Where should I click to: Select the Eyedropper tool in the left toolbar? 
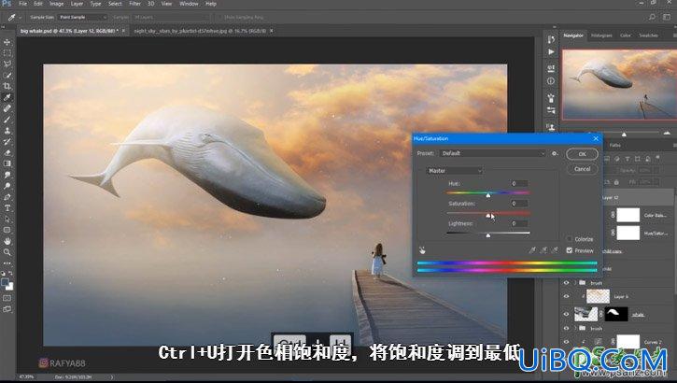point(7,97)
